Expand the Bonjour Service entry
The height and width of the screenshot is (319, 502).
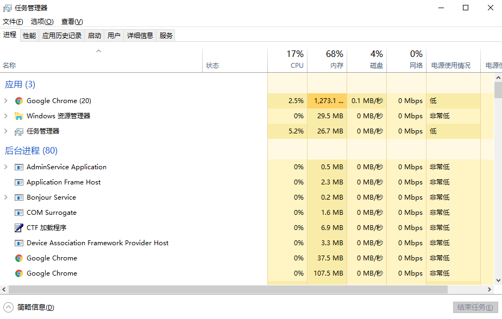[x=6, y=197]
